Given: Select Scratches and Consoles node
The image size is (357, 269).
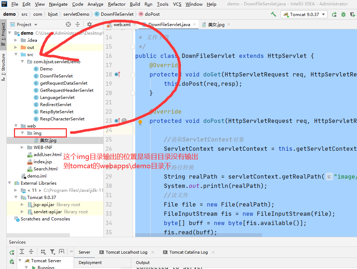Looking at the screenshot, I should 45,219.
